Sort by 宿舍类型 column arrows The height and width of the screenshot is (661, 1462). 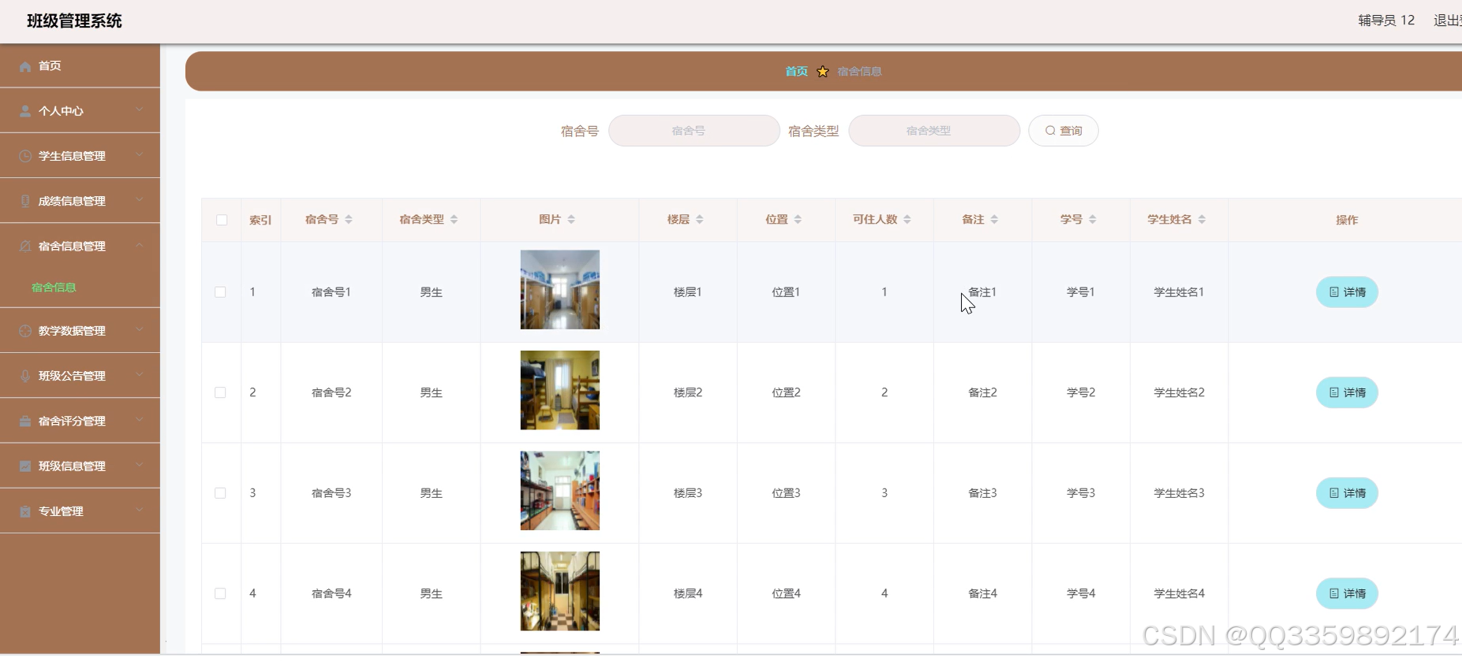point(454,219)
